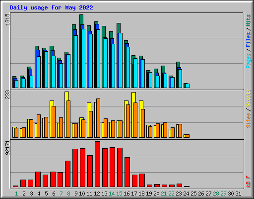Click day label 25 on the x-axis
The image size is (254, 199).
point(194,194)
